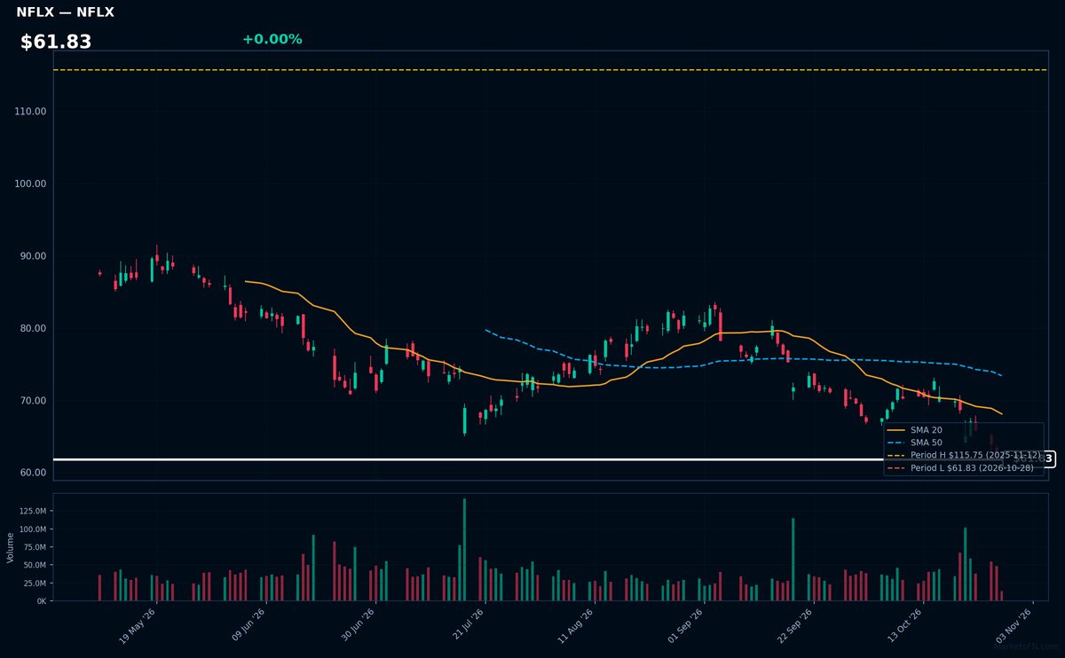
Task: Click the 11 Aug '26 date label
Action: click(577, 625)
